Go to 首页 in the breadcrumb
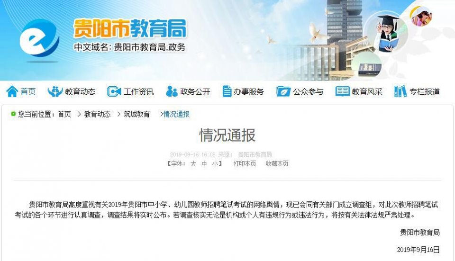Viewport: 455px width, 261px height. (x=64, y=114)
